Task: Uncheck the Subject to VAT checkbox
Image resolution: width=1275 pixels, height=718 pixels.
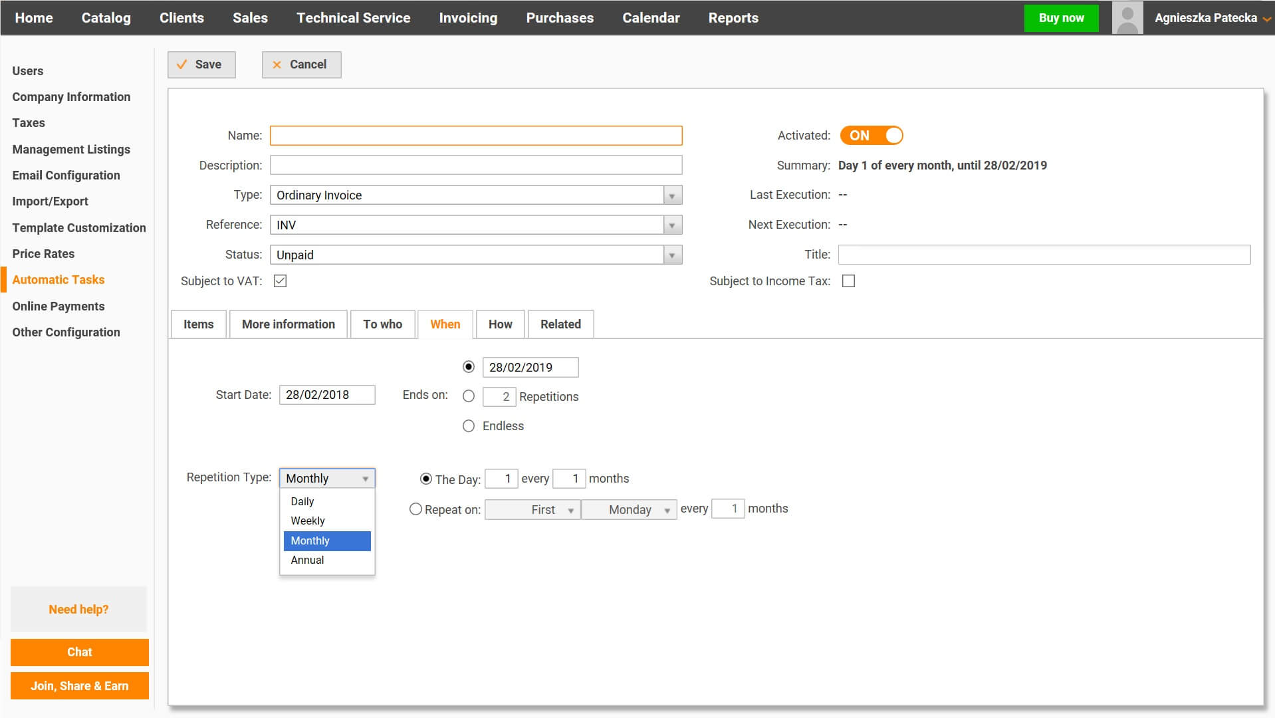Action: [x=280, y=281]
